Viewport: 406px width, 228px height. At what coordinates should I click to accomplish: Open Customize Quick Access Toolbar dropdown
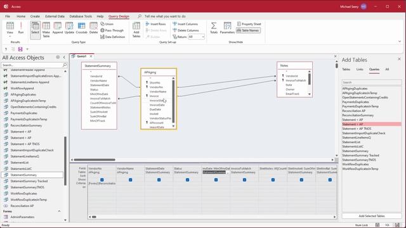27,49
